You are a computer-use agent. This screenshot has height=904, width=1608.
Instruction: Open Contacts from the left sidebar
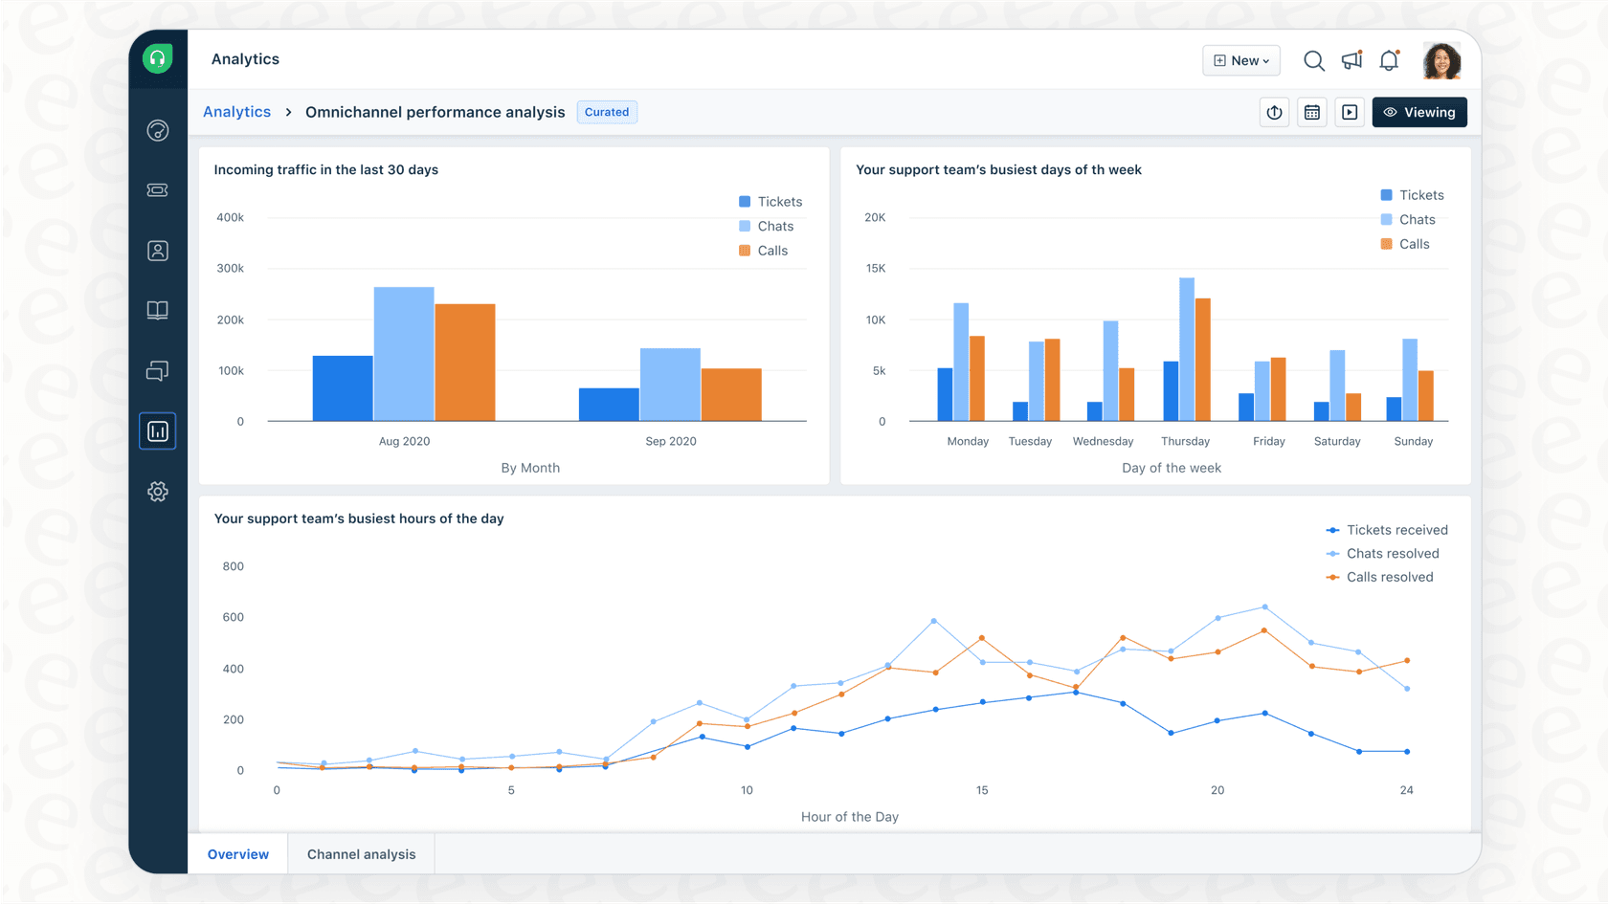pos(157,250)
